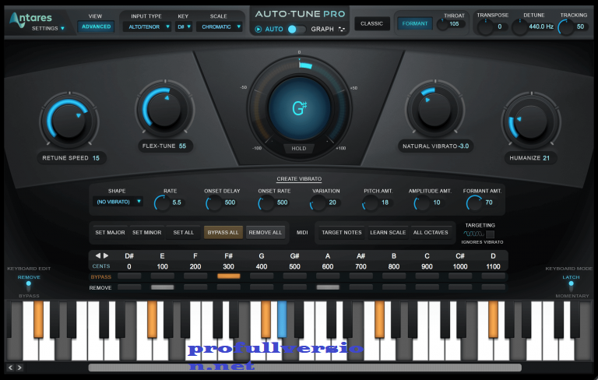Click the Amplitude Amt knob
The image size is (598, 380).
422,203
